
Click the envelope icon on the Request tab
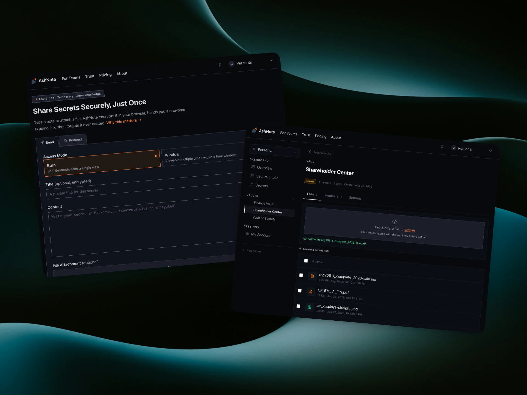click(65, 141)
